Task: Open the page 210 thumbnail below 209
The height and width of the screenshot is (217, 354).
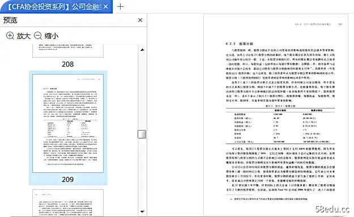Action: point(68,203)
